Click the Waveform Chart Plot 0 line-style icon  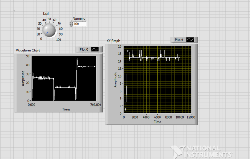[95, 49]
